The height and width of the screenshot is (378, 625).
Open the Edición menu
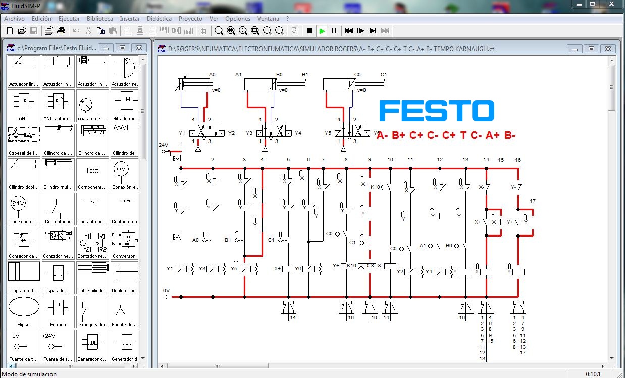coord(41,19)
